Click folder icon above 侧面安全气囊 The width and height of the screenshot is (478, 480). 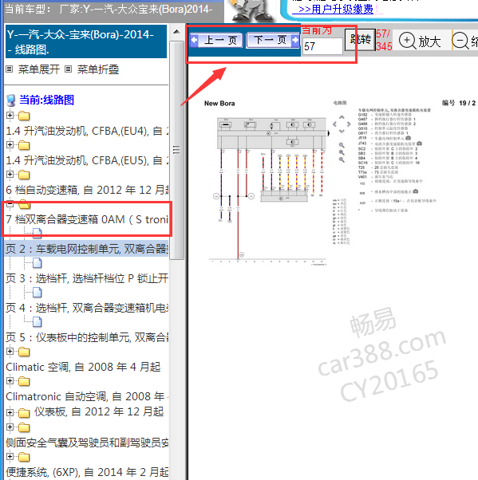pyautogui.click(x=24, y=427)
